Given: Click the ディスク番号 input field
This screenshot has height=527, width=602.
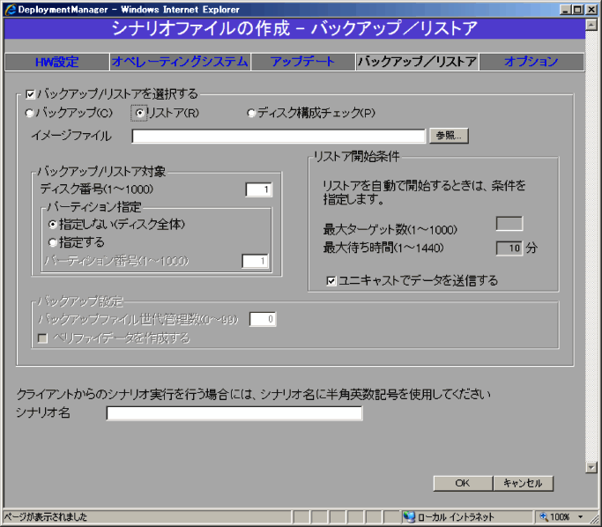Looking at the screenshot, I should pos(259,189).
